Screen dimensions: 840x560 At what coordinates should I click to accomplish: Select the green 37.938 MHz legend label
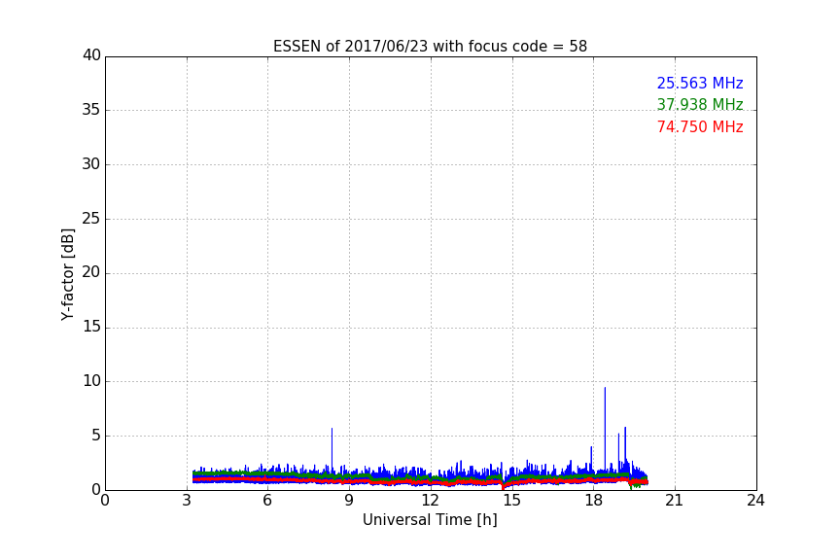(700, 104)
